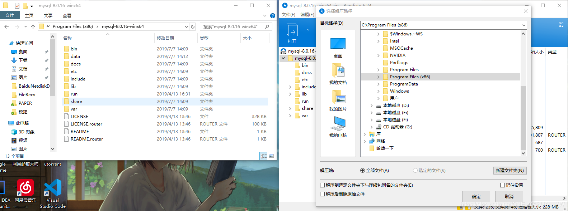Select 下载 in Explorer quick access

click(23, 60)
